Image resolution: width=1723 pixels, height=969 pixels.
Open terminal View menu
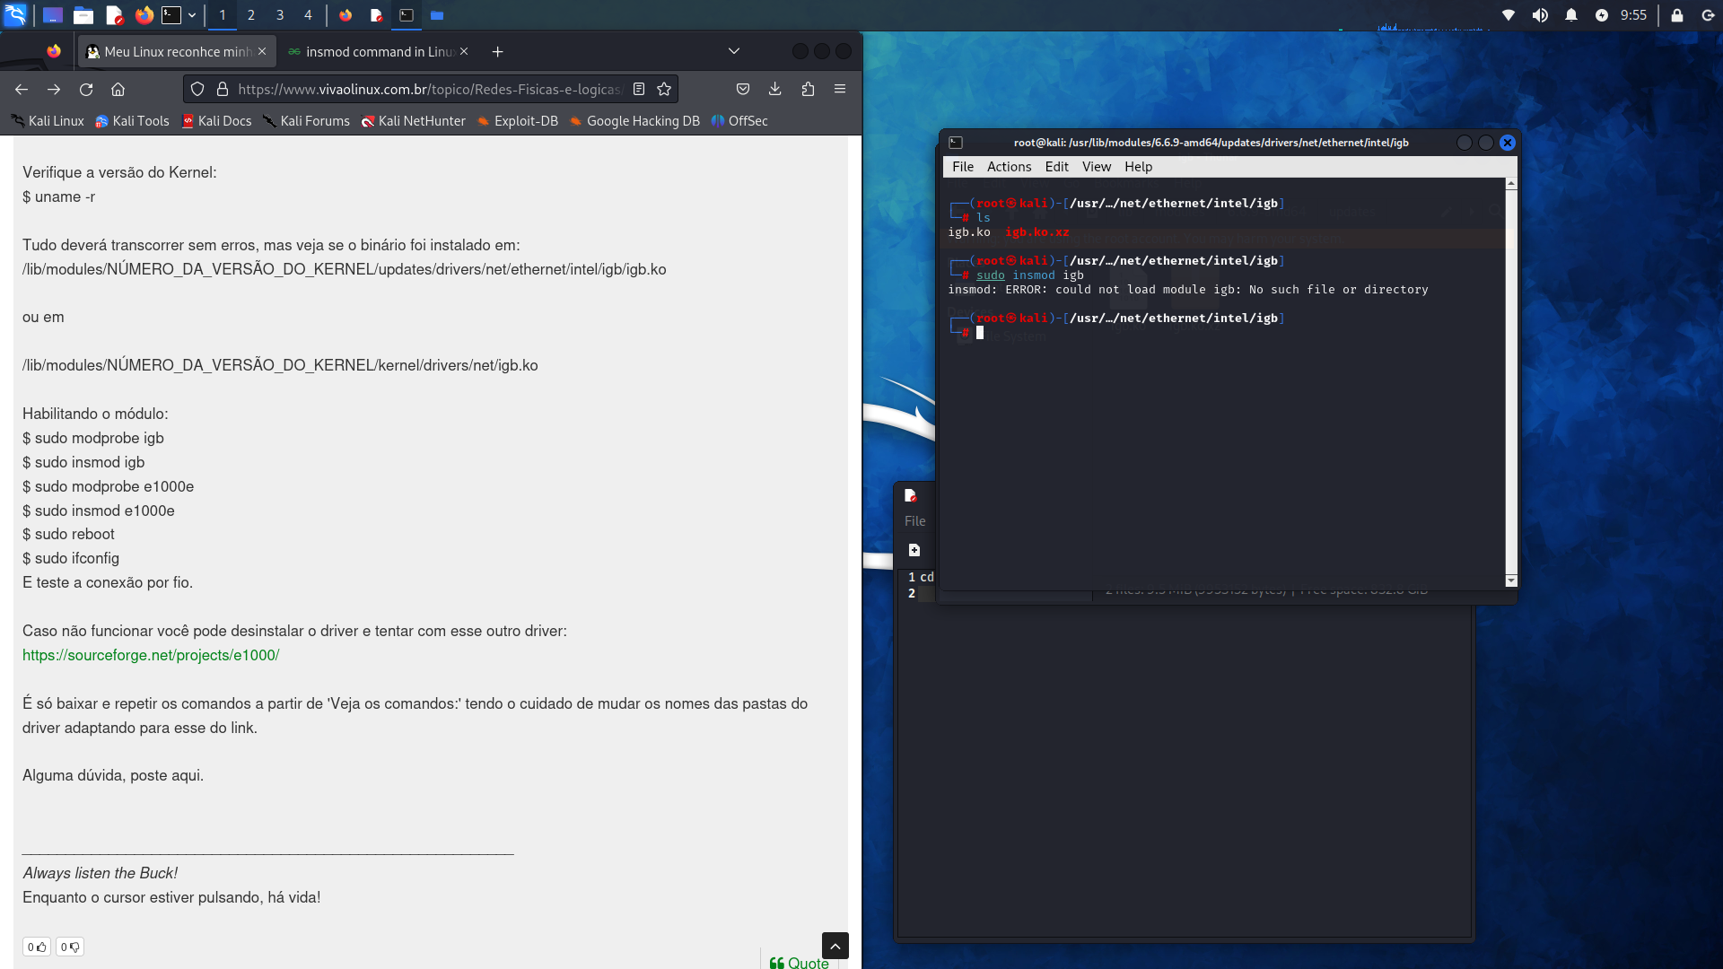tap(1097, 167)
